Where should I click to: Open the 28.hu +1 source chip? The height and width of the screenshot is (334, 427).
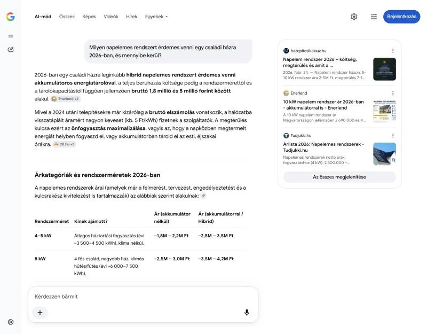tap(64, 144)
